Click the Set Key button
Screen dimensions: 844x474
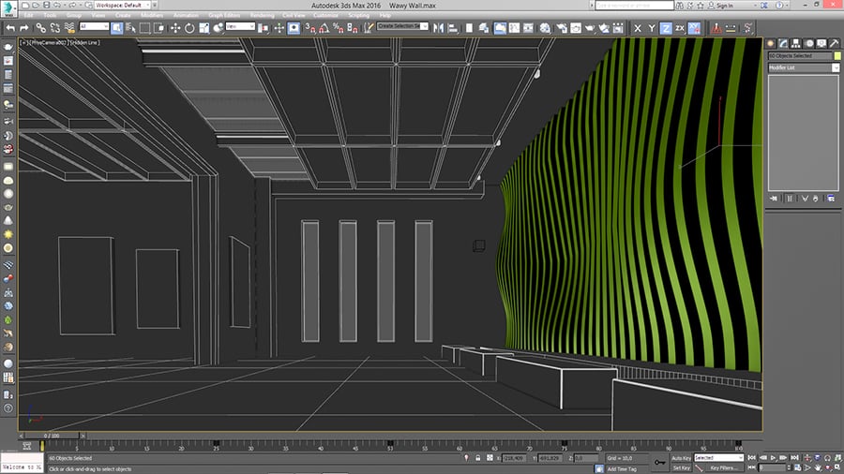pos(681,468)
